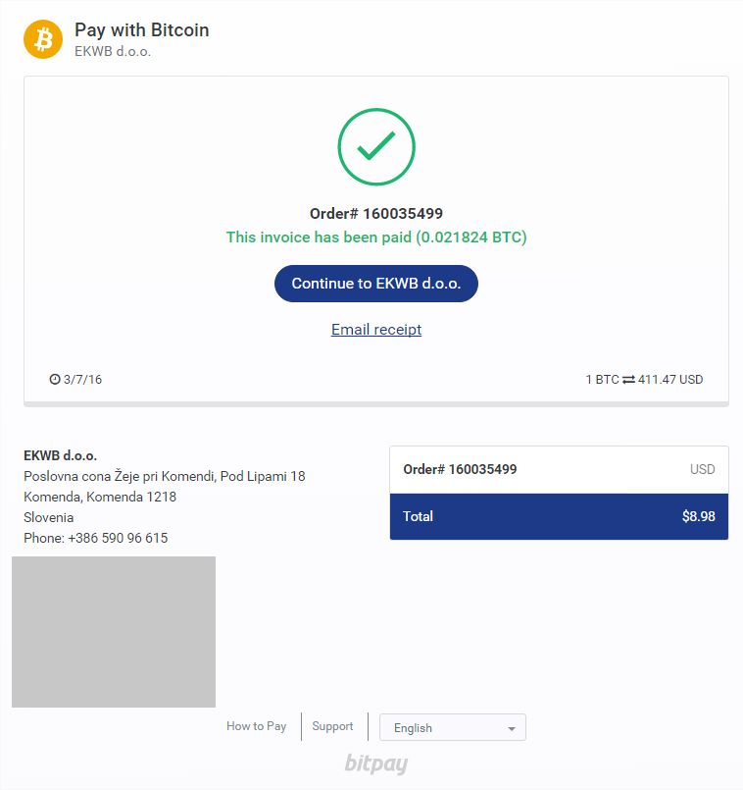
Task: Click the 411.47 USD exchange rate
Action: click(x=670, y=380)
